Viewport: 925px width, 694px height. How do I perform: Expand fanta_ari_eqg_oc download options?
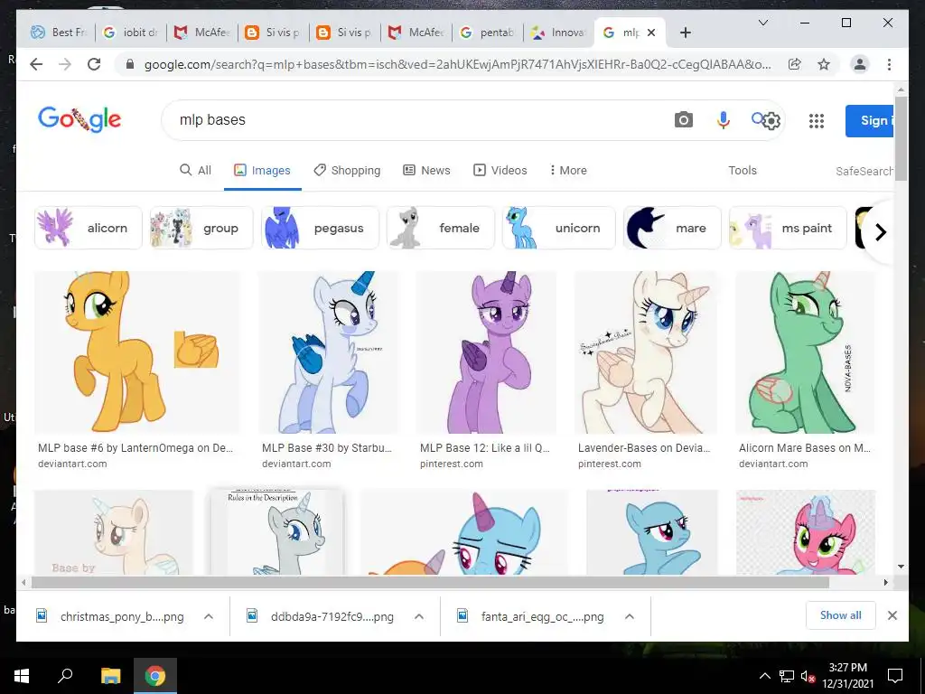[x=630, y=616]
